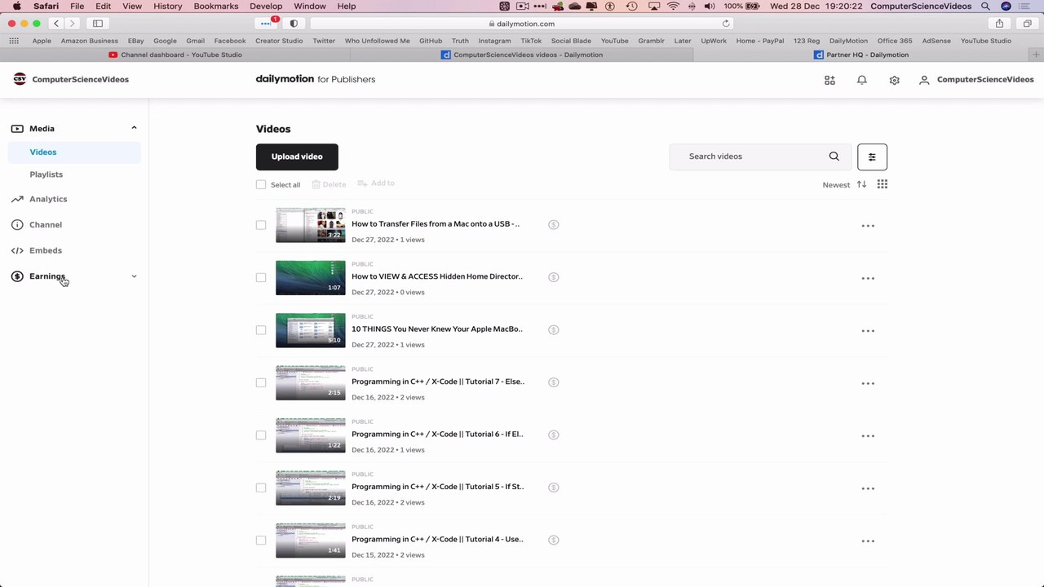Open the Dailymotion apps grid icon in header
Image resolution: width=1044 pixels, height=587 pixels.
[829, 80]
